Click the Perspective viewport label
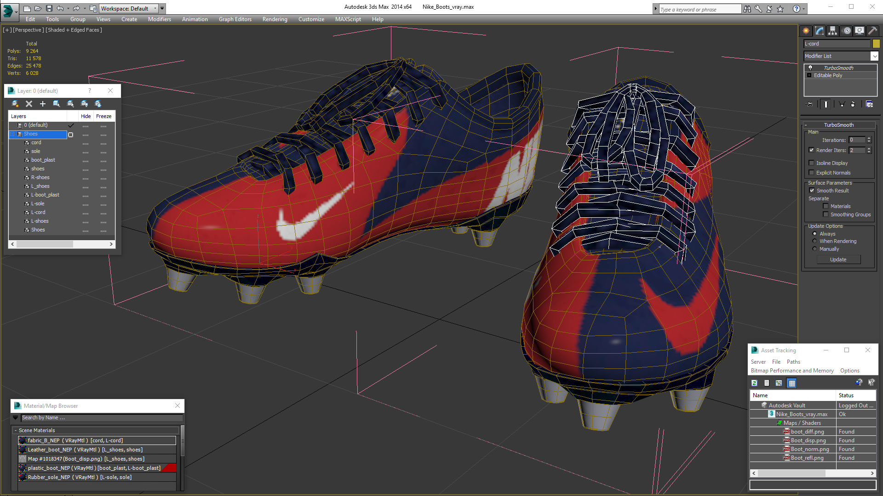The width and height of the screenshot is (883, 496). 29,30
